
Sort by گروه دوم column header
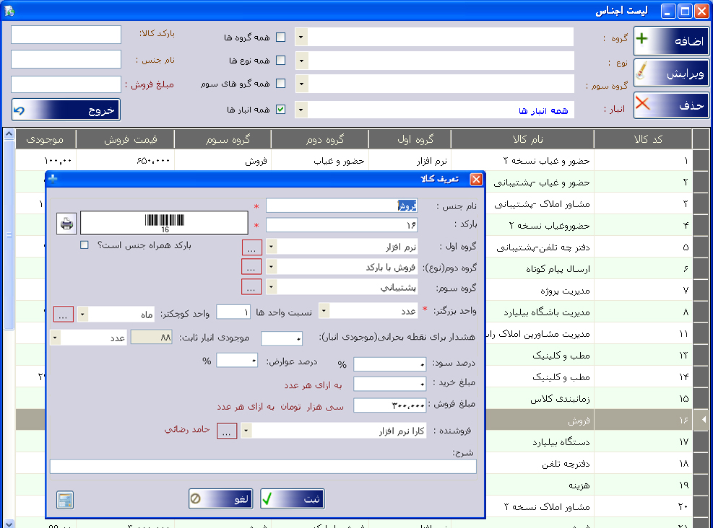click(320, 139)
